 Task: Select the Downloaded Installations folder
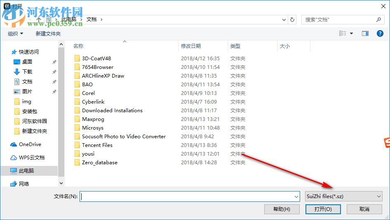click(x=112, y=110)
